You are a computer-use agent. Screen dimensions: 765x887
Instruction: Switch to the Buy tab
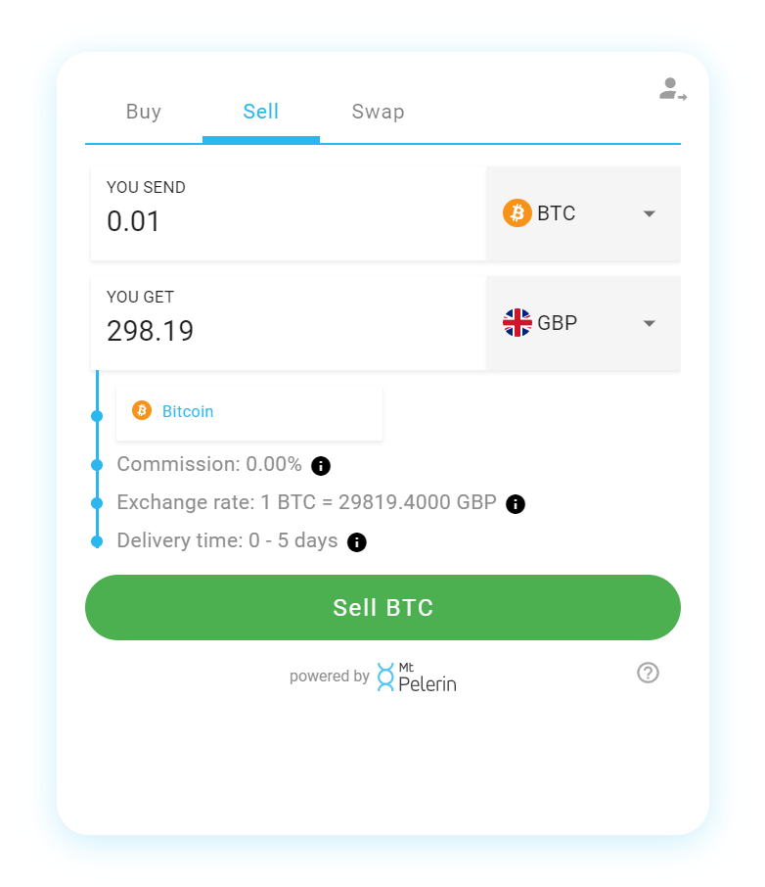click(144, 112)
